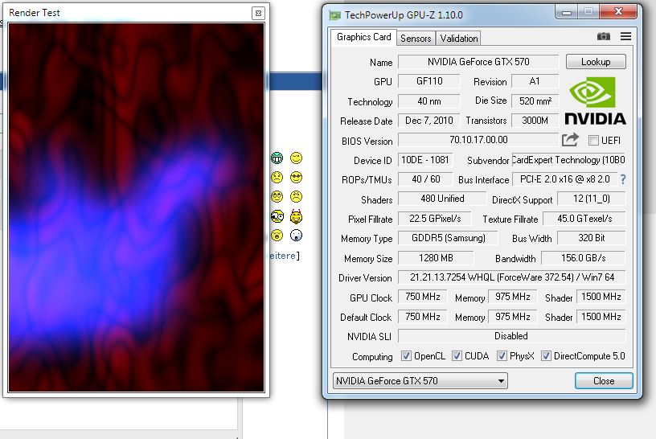This screenshot has height=439, width=656.
Task: Click the Subvendor value CardExpert Technology
Action: (x=568, y=160)
